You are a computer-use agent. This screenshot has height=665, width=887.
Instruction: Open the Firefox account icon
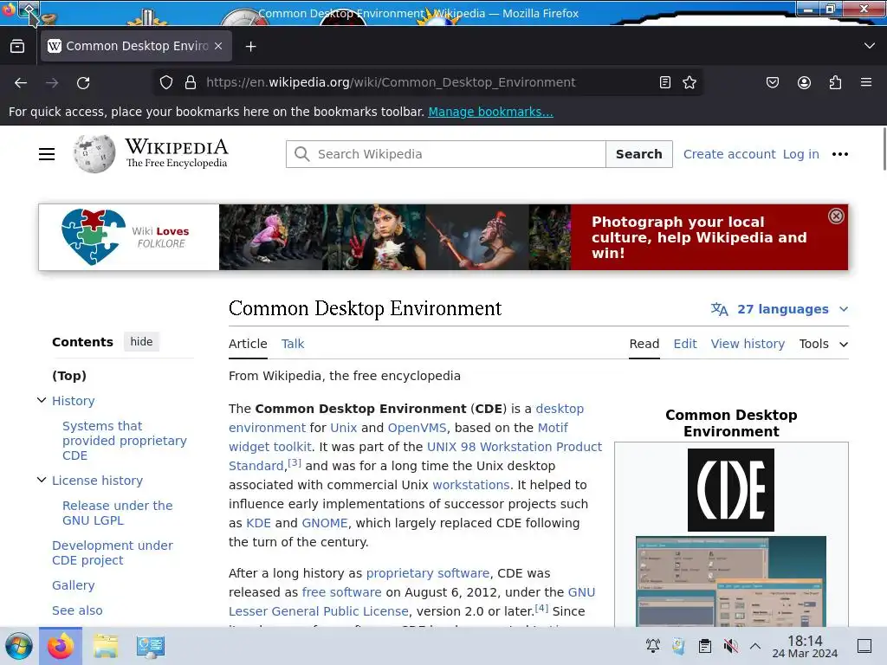[804, 82]
